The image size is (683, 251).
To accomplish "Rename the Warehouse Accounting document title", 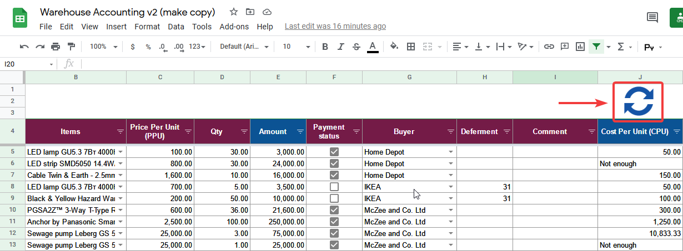I will tap(128, 12).
